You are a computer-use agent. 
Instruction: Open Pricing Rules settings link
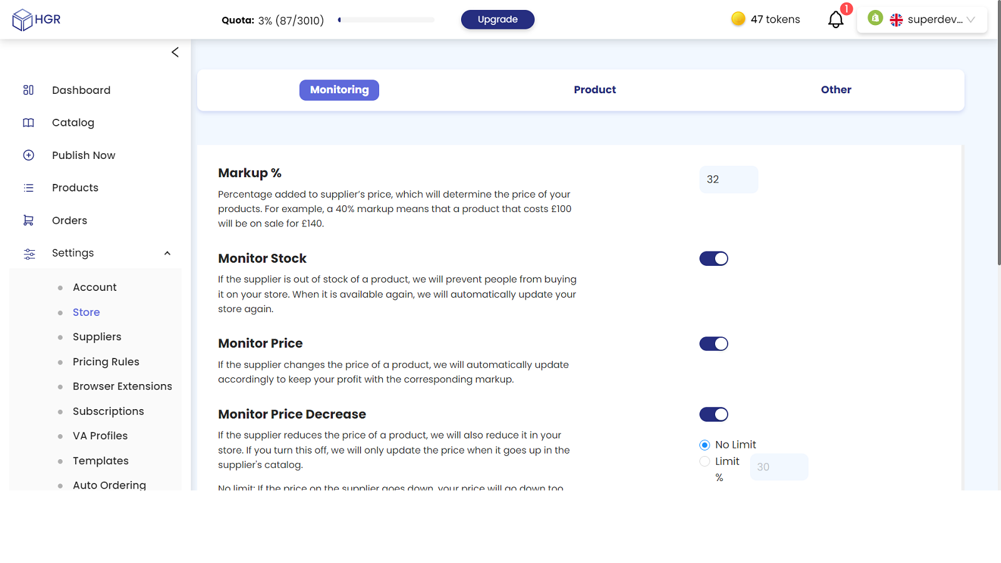pyautogui.click(x=106, y=362)
